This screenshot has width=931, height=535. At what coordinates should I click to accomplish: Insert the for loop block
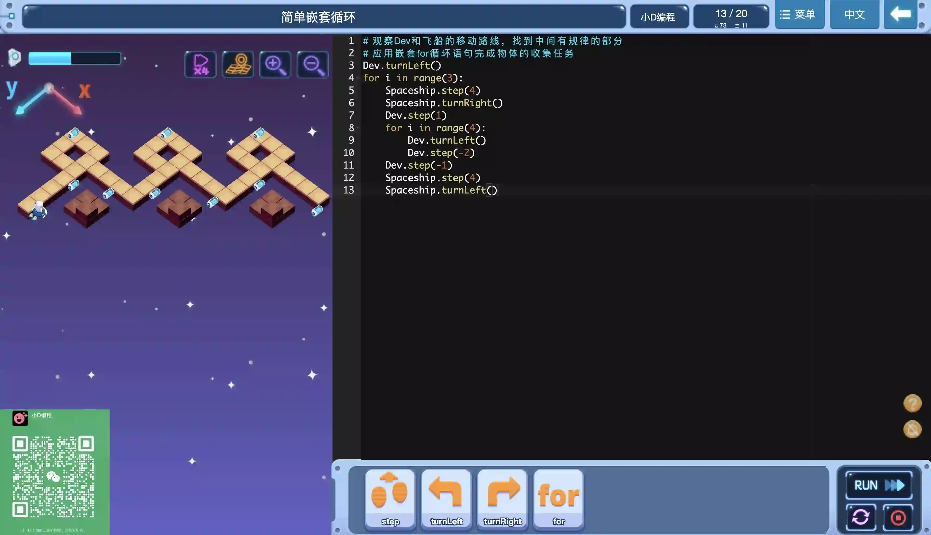tap(558, 499)
